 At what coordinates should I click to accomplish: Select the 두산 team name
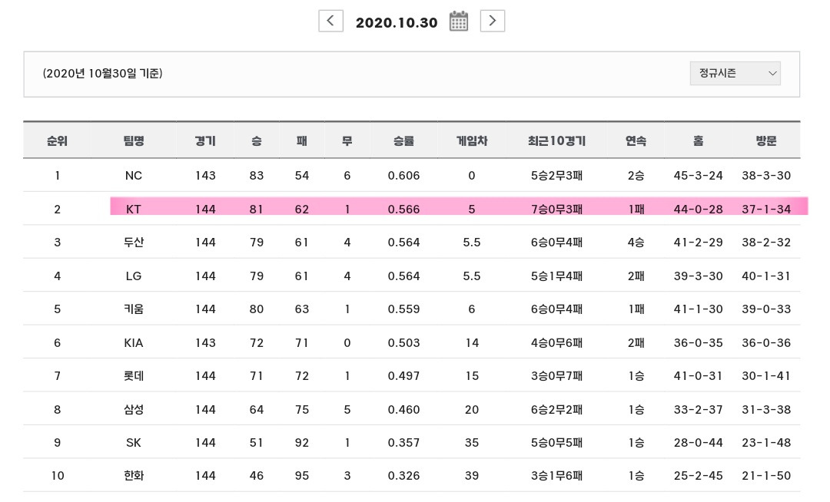click(x=134, y=242)
